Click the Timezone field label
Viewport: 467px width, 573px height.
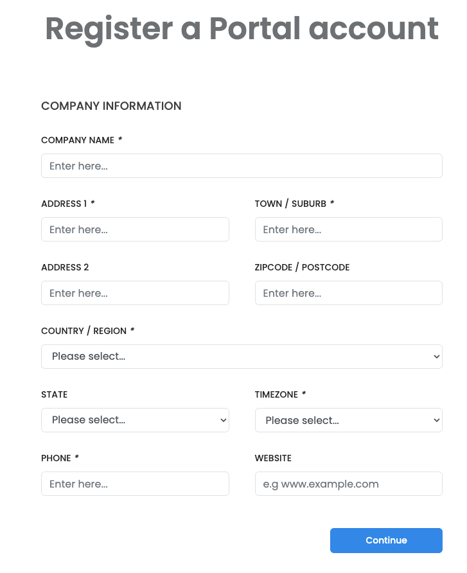(x=276, y=394)
